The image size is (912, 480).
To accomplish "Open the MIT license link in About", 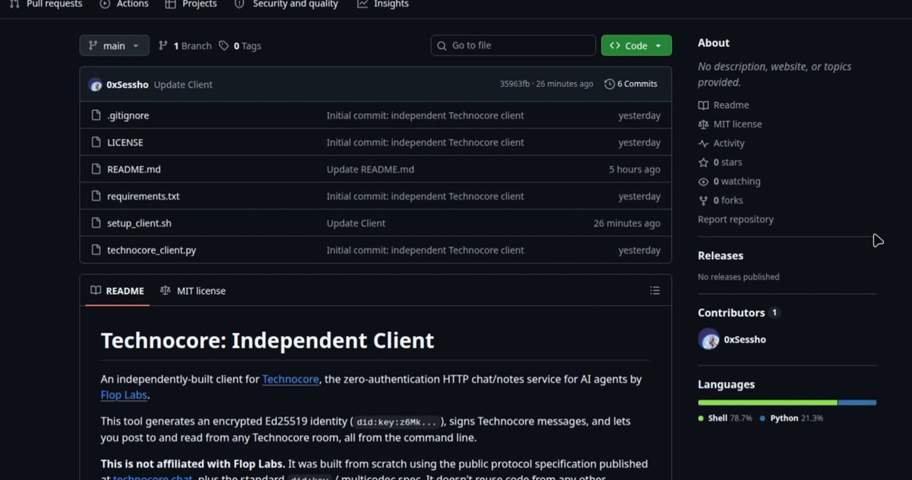I will pos(730,124).
